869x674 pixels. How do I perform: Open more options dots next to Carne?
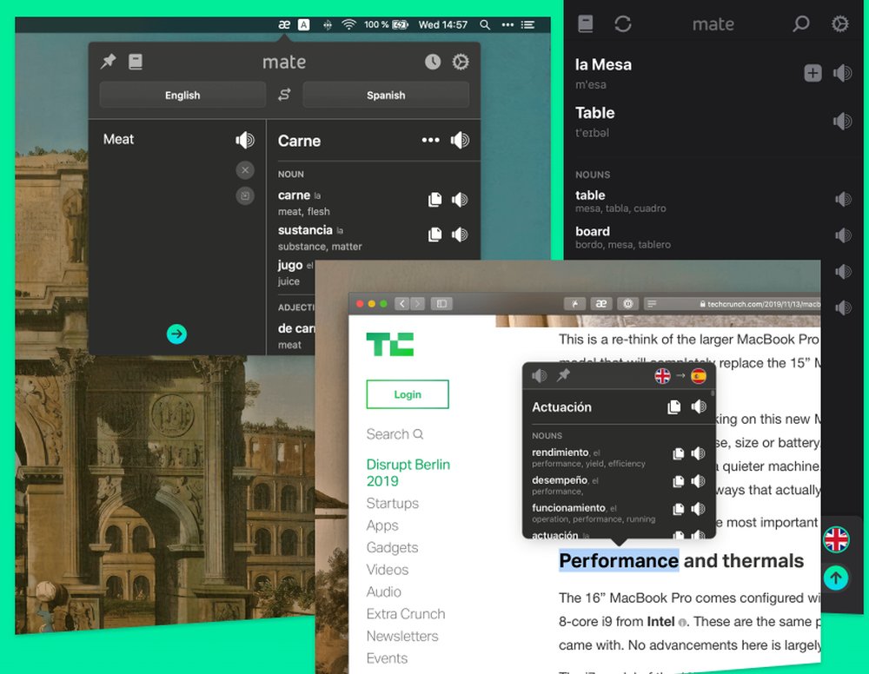point(431,140)
